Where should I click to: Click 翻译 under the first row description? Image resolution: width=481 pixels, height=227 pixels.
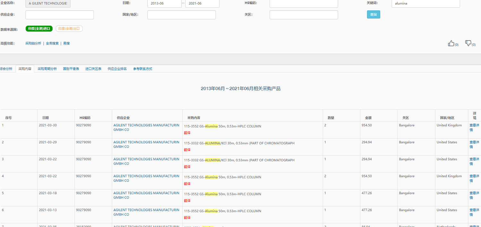click(x=187, y=133)
